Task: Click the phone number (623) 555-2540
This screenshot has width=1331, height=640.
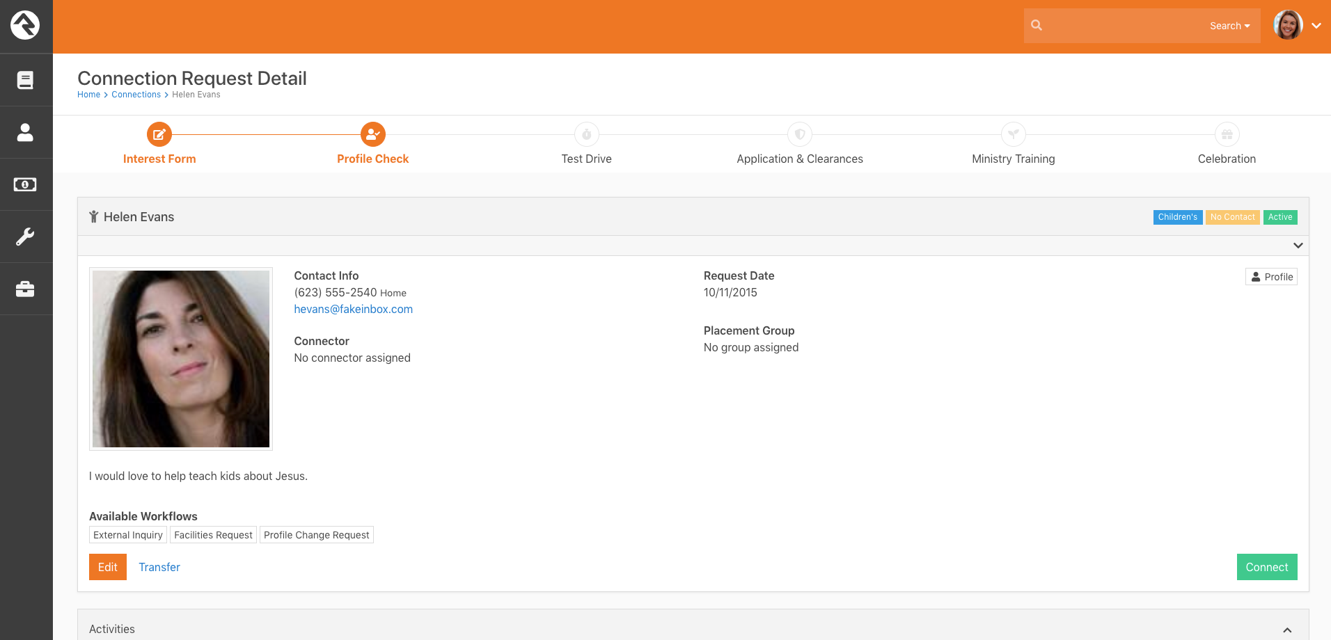Action: coord(336,292)
